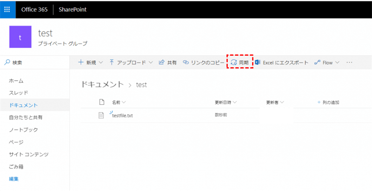Open サイト コンテンツ in the navigation
372x191 pixels.
coord(29,154)
